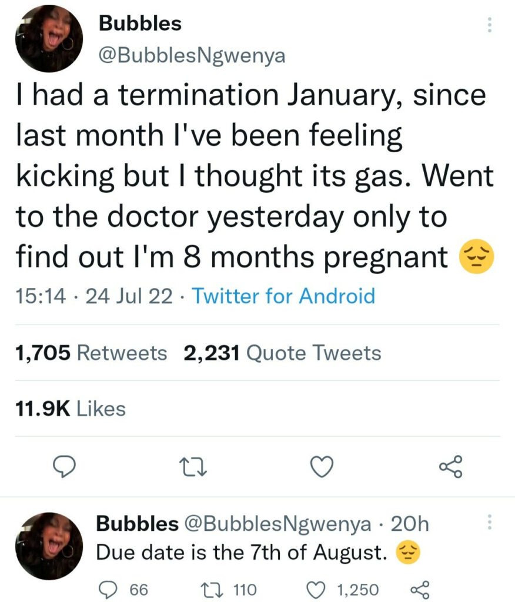Retweet the main termination tweet
Viewport: 515px width, 602px height.
pyautogui.click(x=193, y=467)
